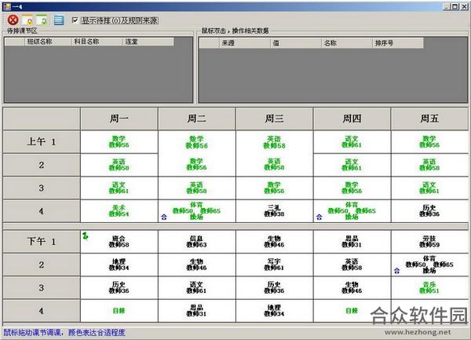Select the 周二 day header
The height and width of the screenshot is (340, 471).
pos(197,119)
